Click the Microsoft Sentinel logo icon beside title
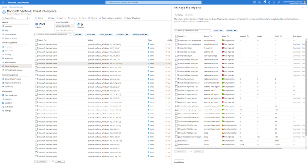This screenshot has height=165, width=307. coord(4,12)
